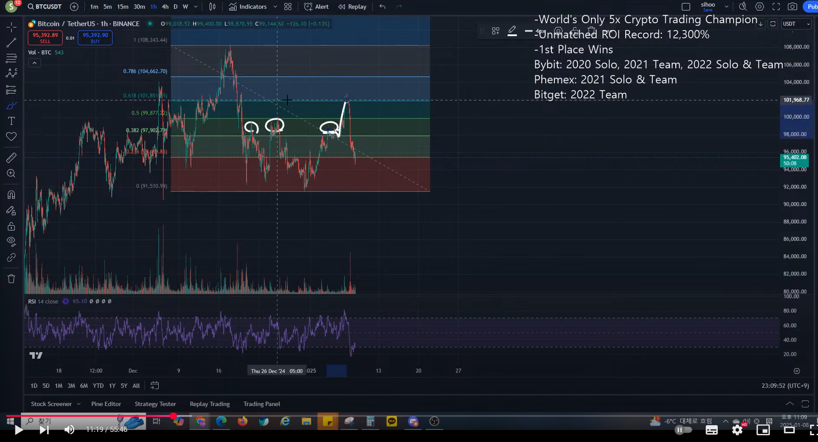Toggle YouTube autoplay switch
This screenshot has height=442, width=818.
(683, 430)
